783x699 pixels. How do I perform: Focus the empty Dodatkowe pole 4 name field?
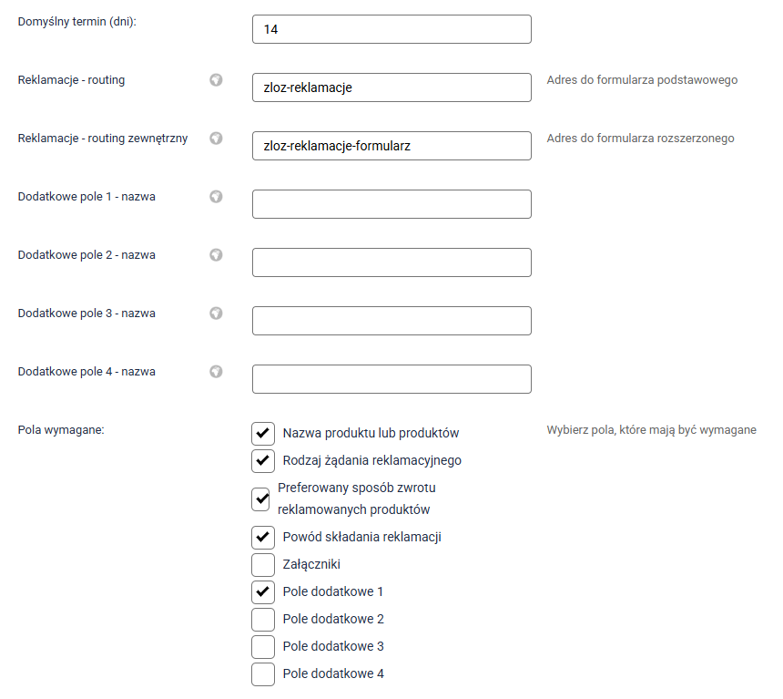(x=391, y=379)
